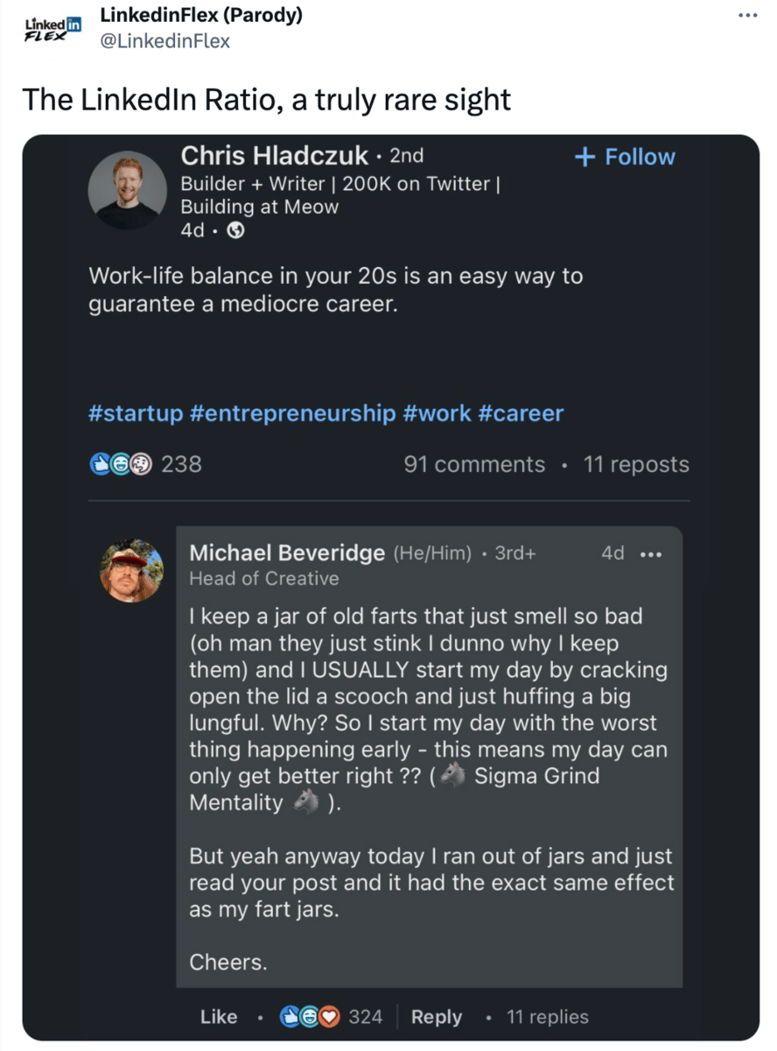Click Michael Beveridge's profile picture
This screenshot has width=777, height=1051.
[132, 570]
